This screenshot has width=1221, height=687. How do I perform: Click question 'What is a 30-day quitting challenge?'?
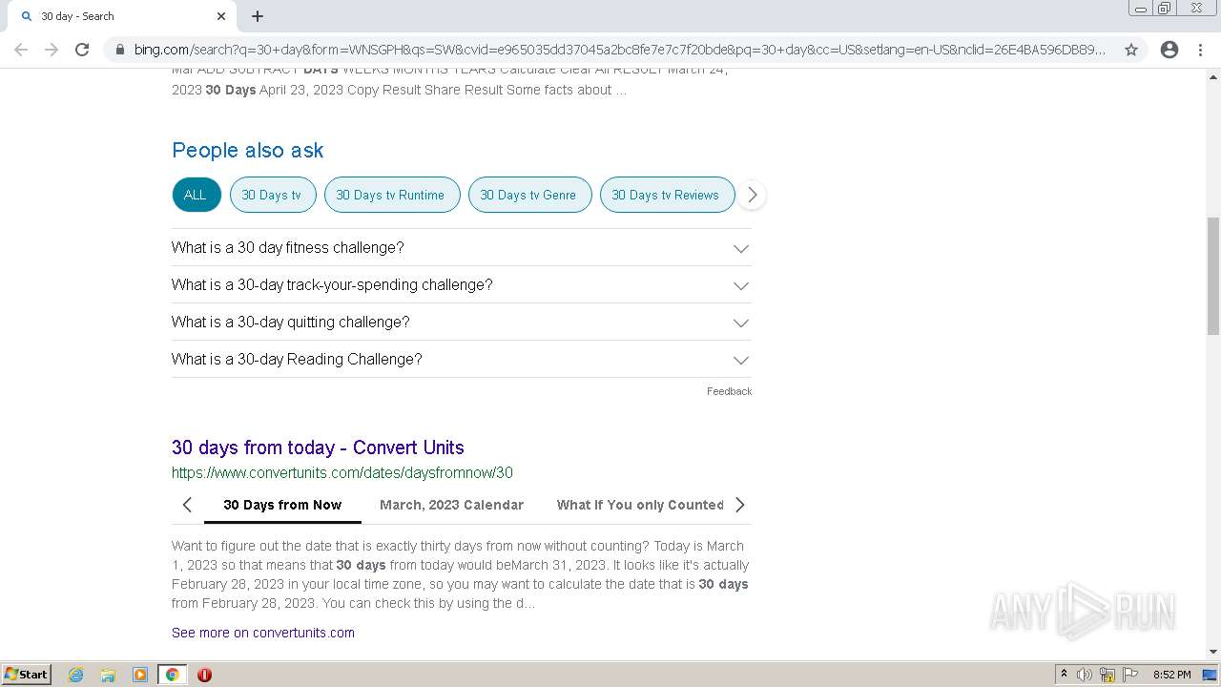pyautogui.click(x=291, y=322)
